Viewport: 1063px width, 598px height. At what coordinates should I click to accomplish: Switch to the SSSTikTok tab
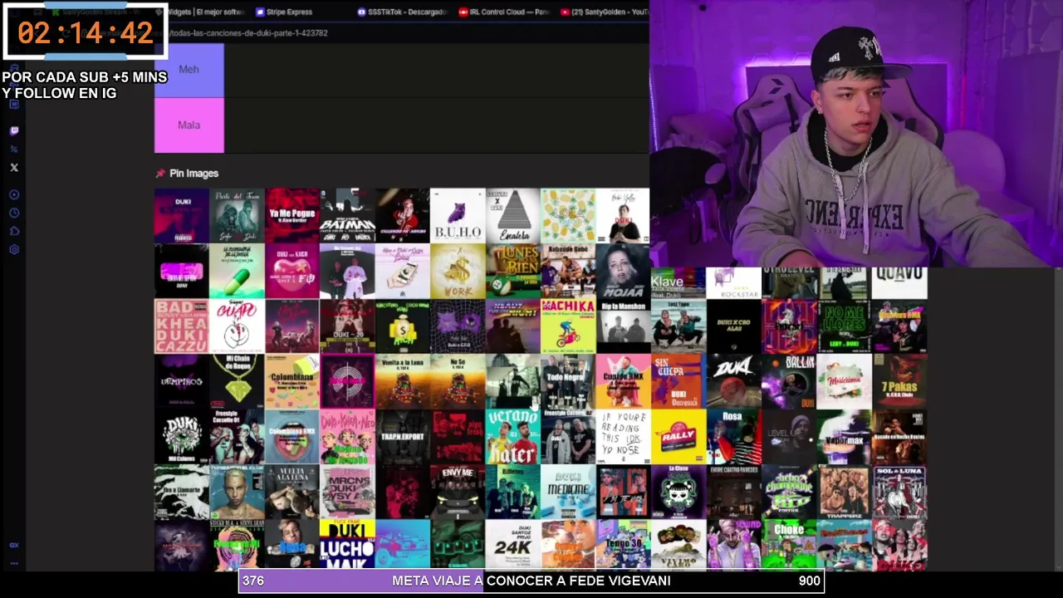(402, 12)
